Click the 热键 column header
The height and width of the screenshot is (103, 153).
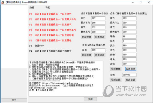click(x=32, y=8)
